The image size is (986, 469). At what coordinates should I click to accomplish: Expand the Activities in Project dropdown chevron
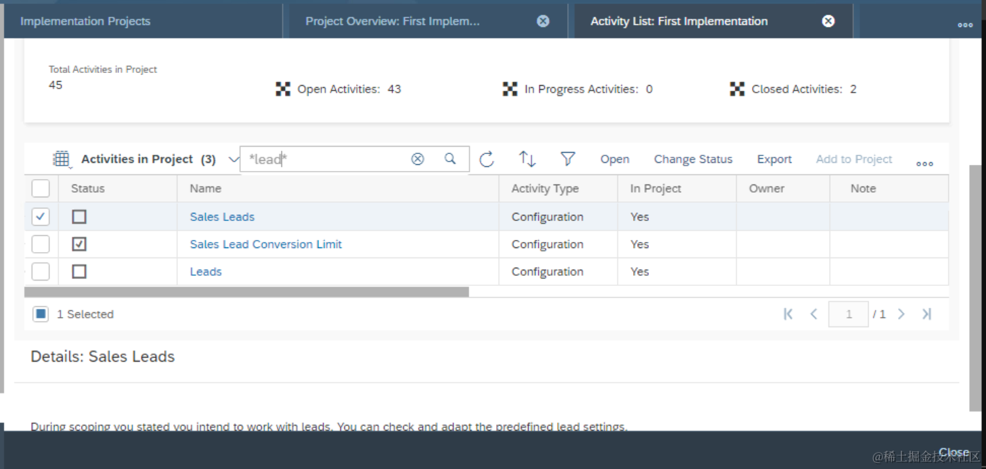(x=233, y=159)
